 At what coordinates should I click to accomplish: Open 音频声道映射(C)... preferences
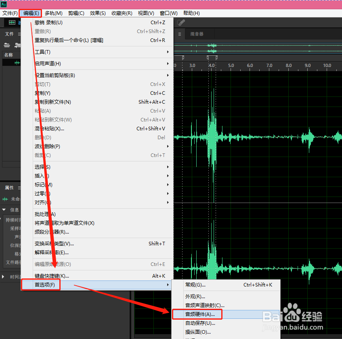pos(226,306)
